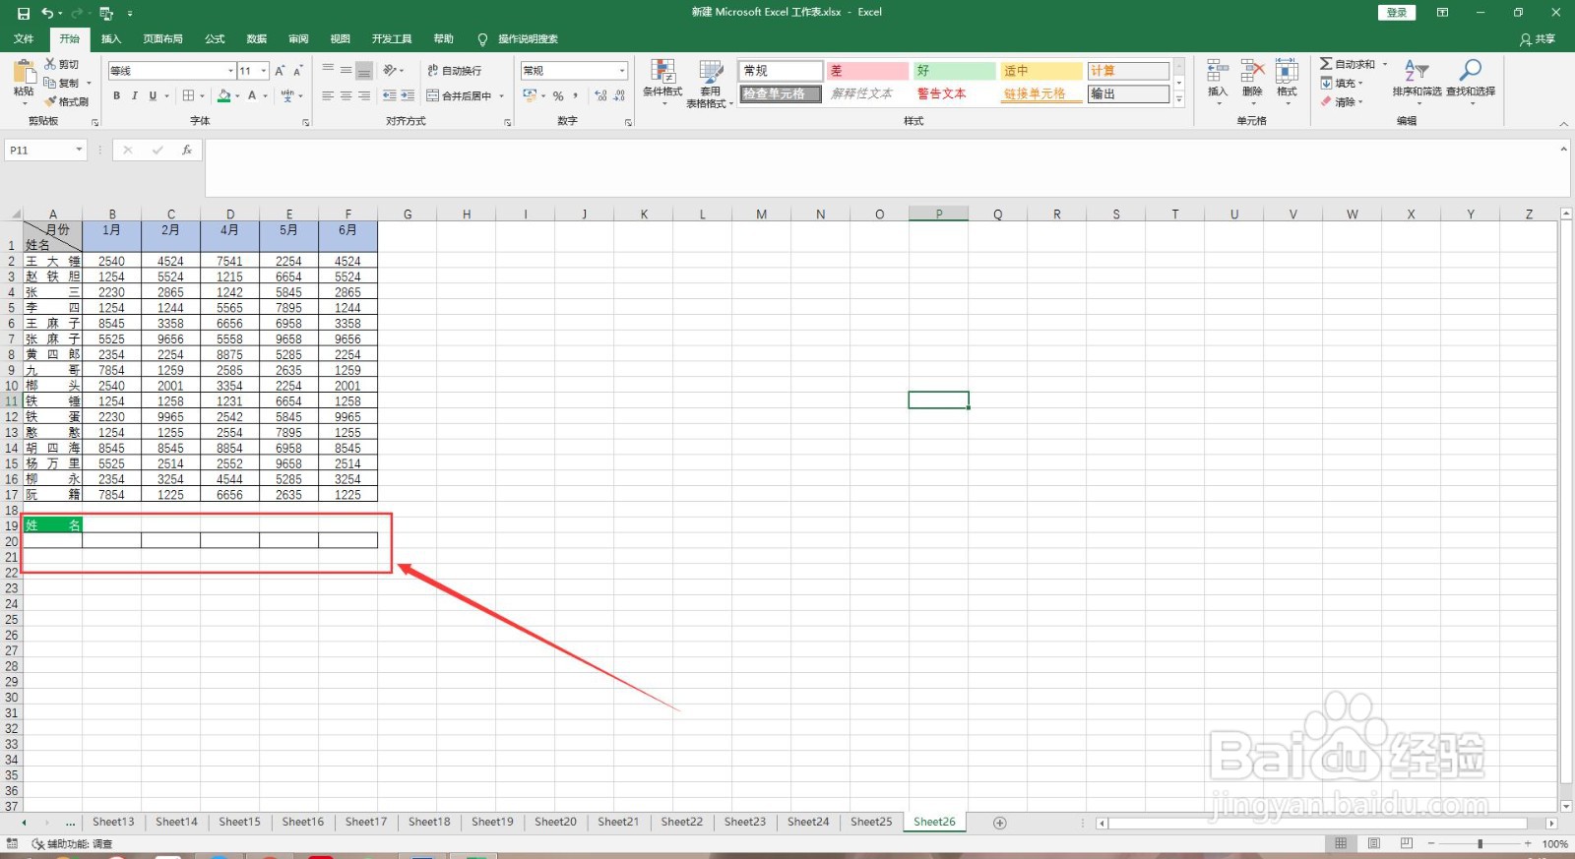Click the insert function fx icon
Viewport: 1575px width, 859px height.
point(186,150)
